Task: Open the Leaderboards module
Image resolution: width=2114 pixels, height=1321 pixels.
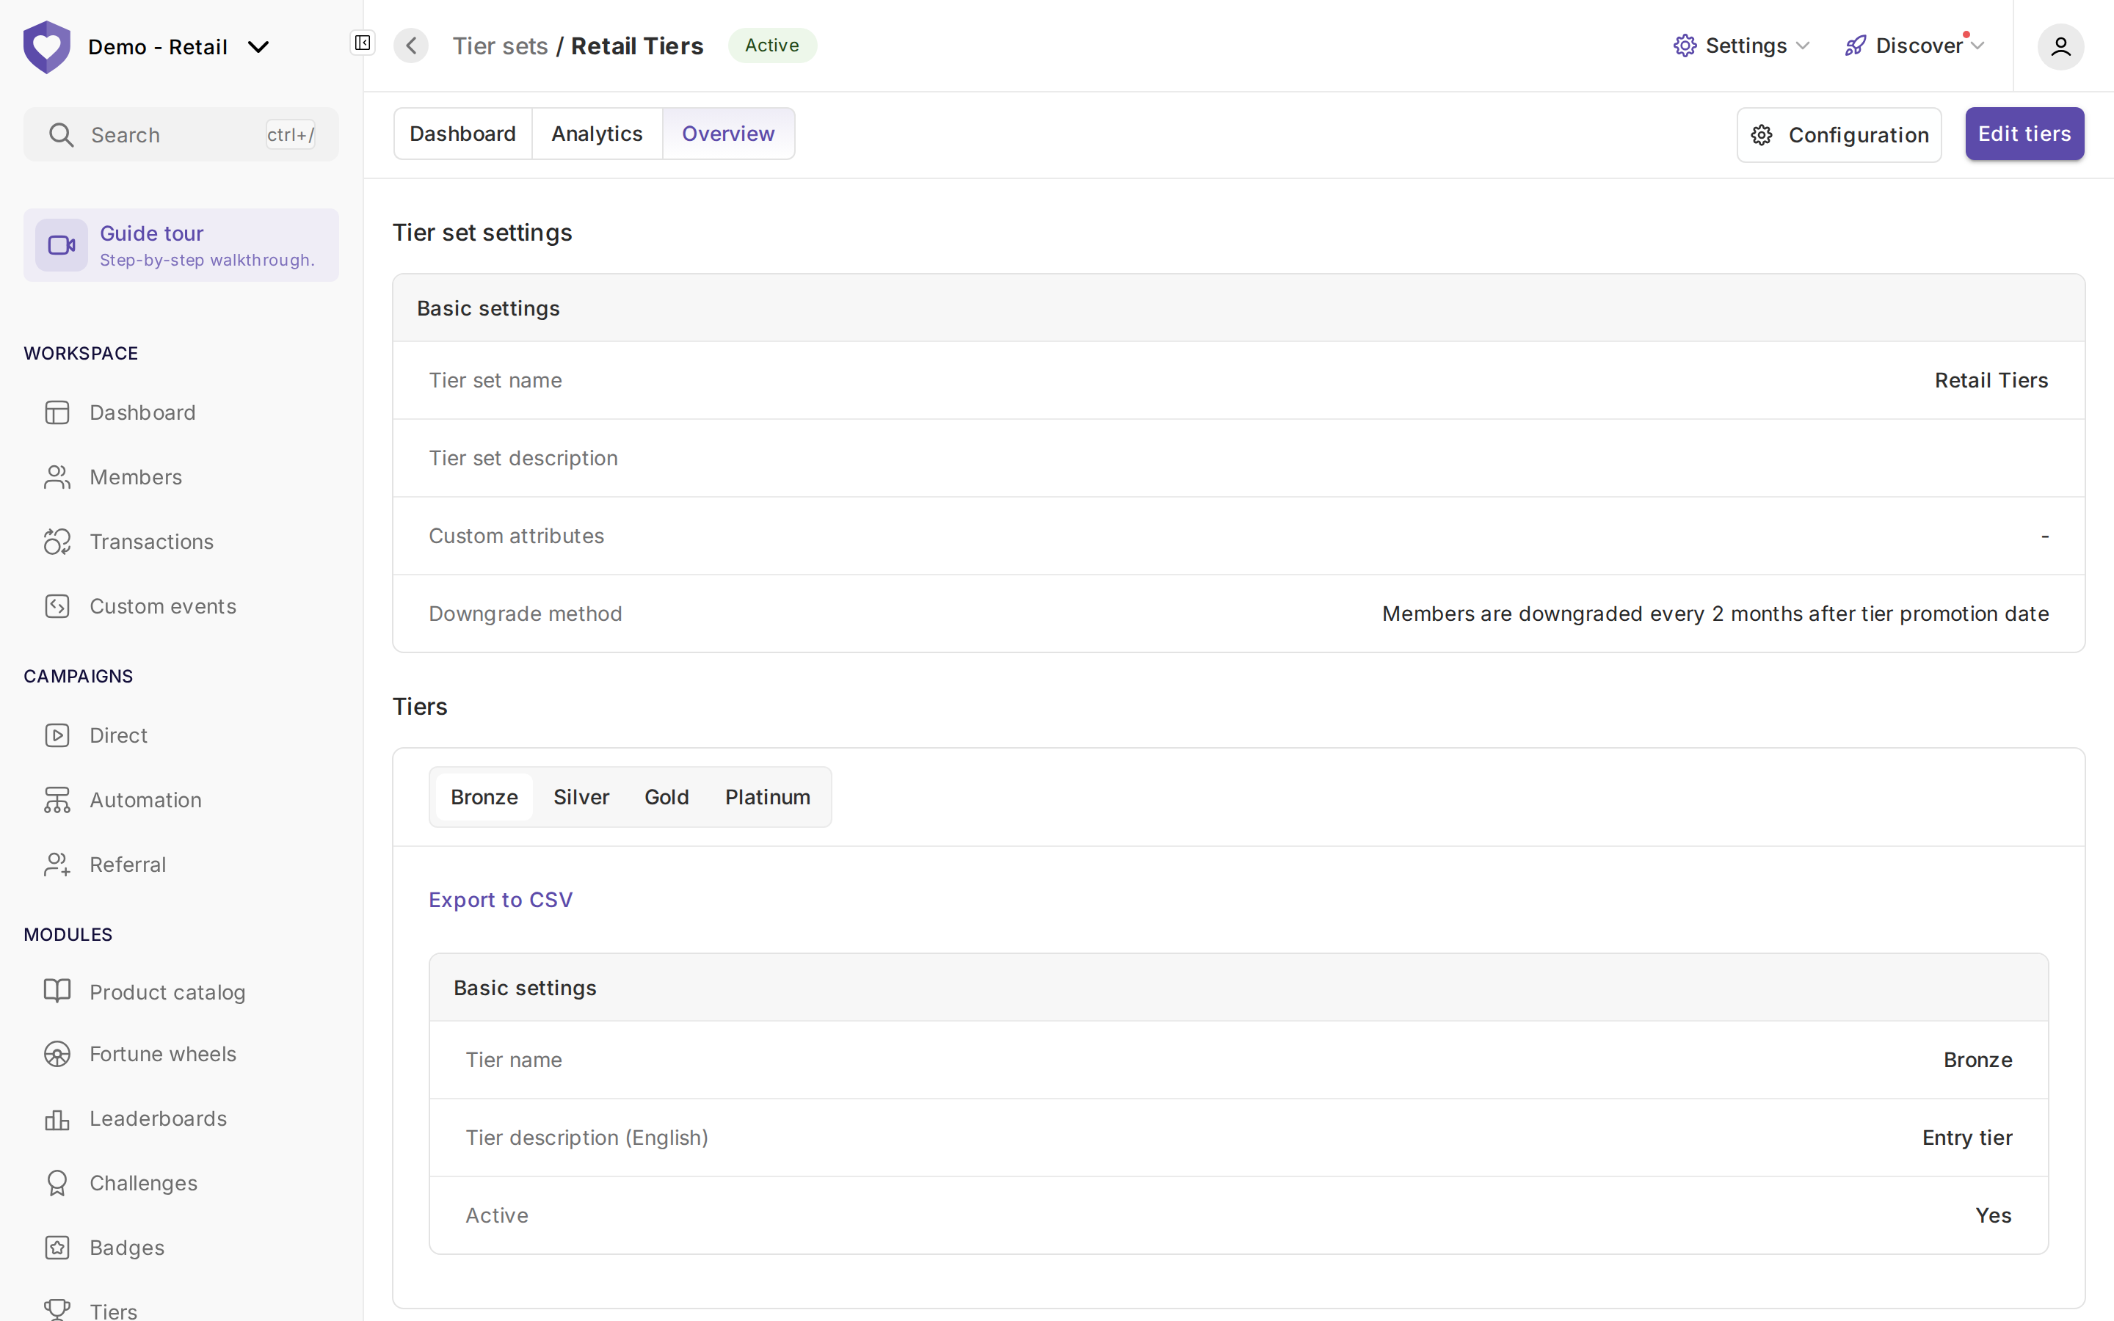Action: point(158,1119)
